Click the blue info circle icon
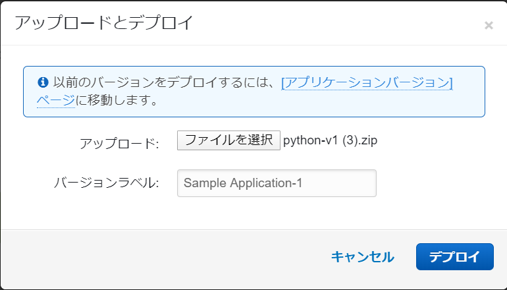507x290 pixels. tap(43, 82)
